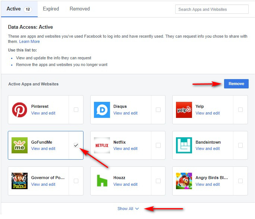The image size is (255, 219).
Task: Click the Netflix app logo
Action: pyautogui.click(x=102, y=145)
